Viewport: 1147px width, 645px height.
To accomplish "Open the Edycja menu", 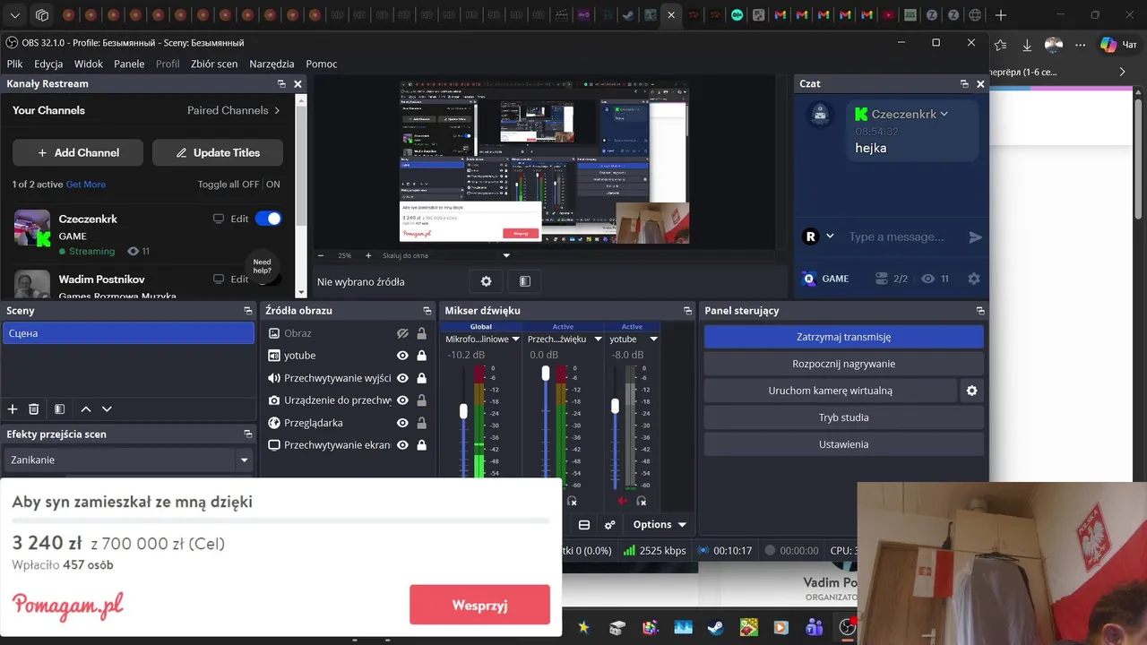I will tap(48, 64).
